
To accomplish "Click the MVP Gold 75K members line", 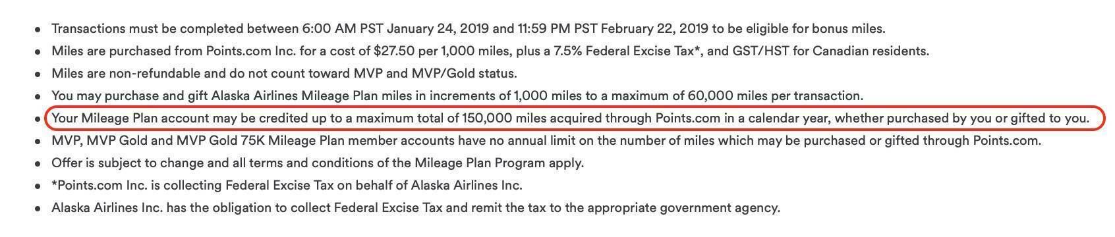I will pyautogui.click(x=546, y=141).
